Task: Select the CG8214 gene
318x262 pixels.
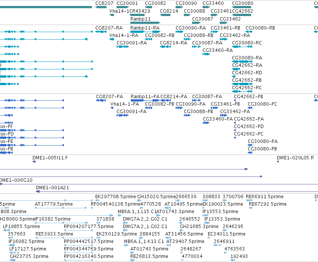Action: pos(165,15)
